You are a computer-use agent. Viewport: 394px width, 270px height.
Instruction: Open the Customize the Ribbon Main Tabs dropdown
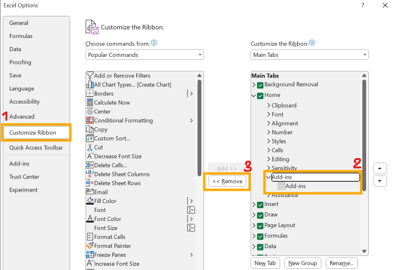click(x=309, y=55)
